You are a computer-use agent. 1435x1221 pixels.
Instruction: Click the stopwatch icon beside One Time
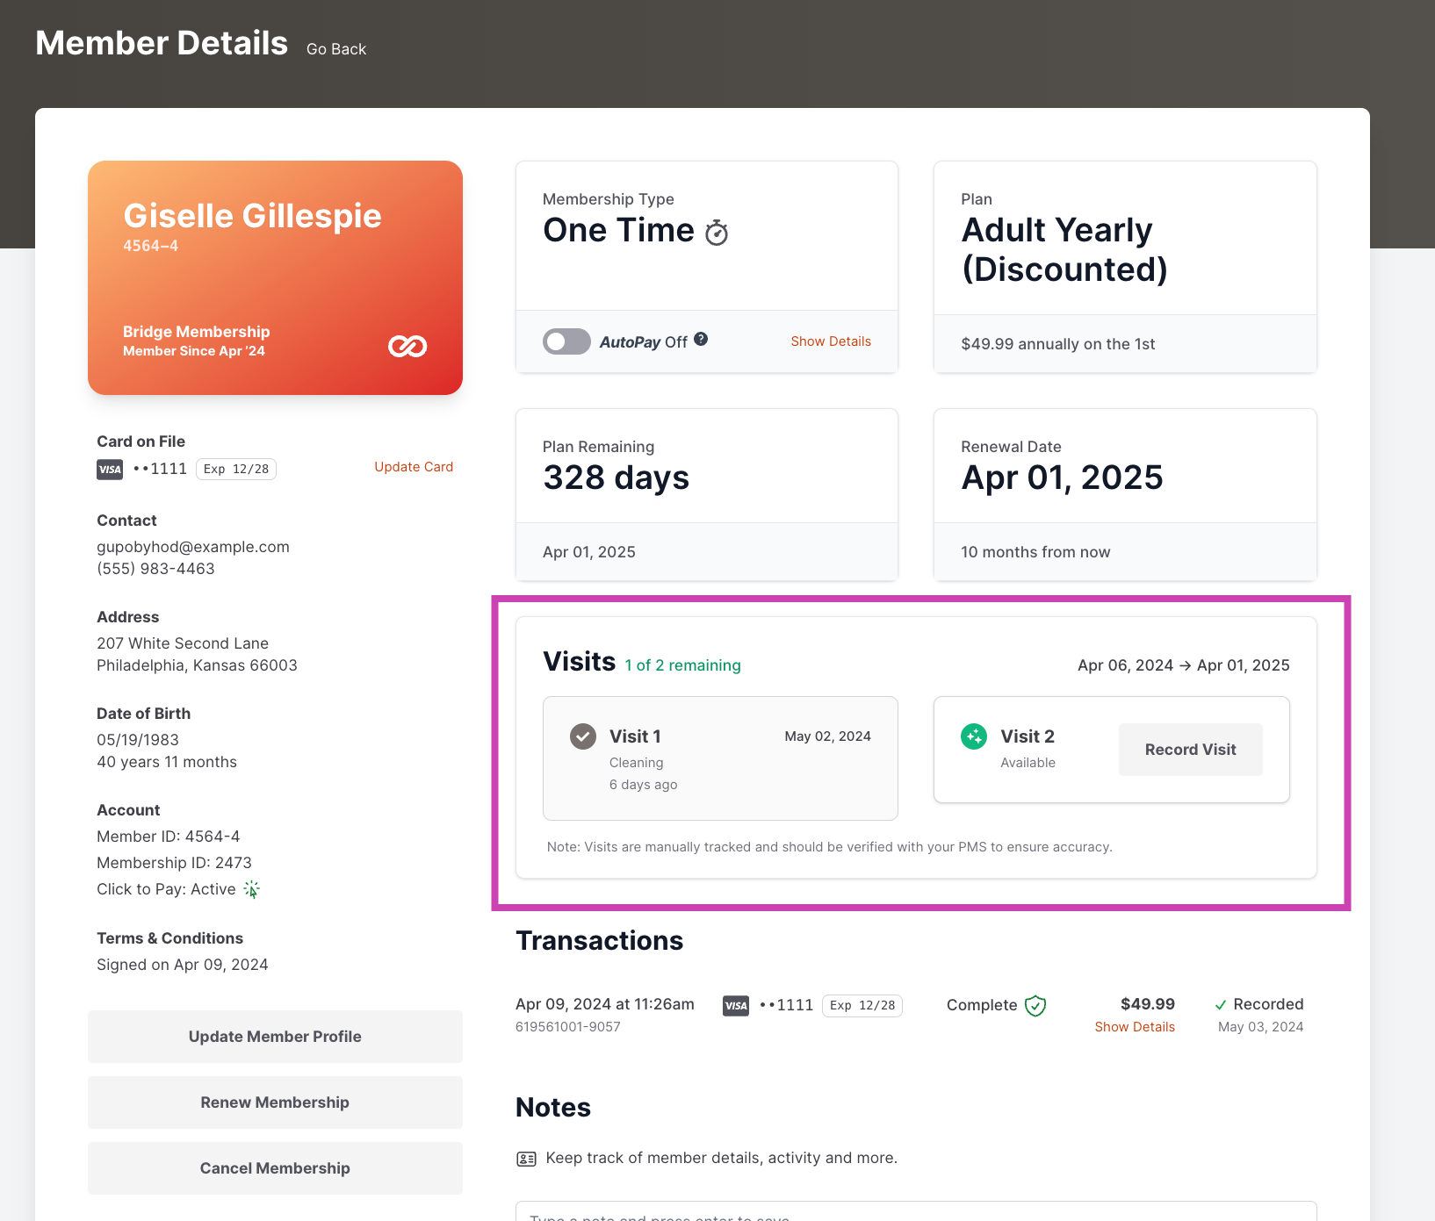click(717, 232)
